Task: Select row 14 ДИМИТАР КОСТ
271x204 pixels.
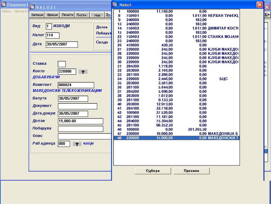Action: pos(176,28)
